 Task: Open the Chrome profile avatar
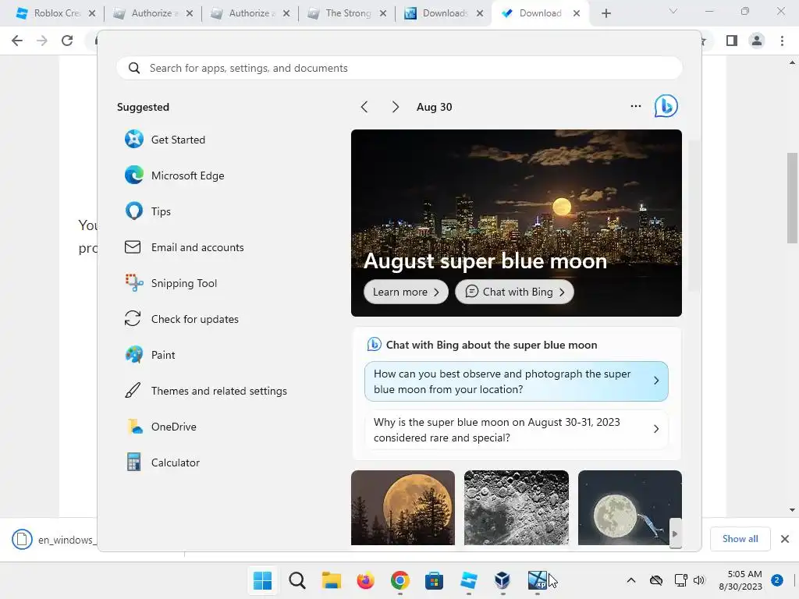tap(757, 41)
